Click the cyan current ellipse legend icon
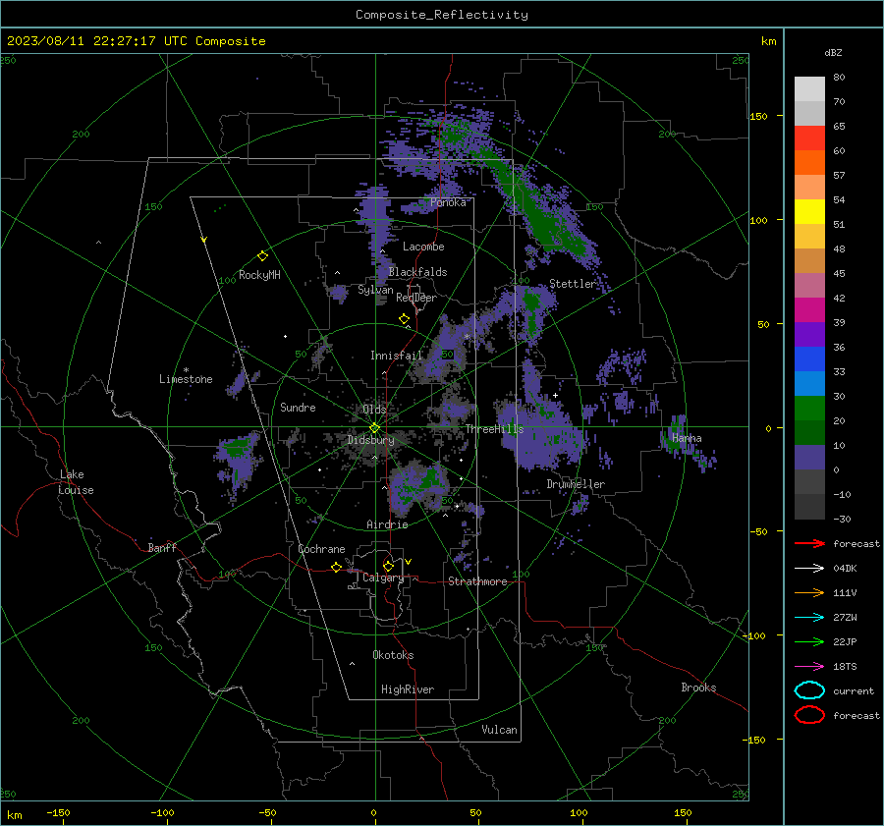The width and height of the screenshot is (884, 826). coord(809,690)
